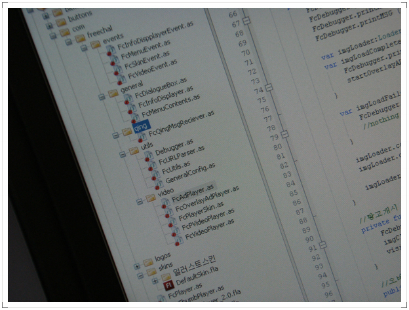409x310 pixels.
Task: Click line number 93 in gutter
Action: point(319,267)
